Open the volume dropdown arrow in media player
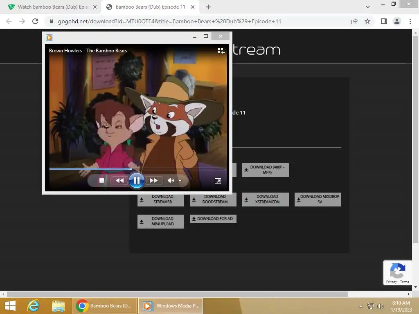419x314 pixels. point(180,181)
